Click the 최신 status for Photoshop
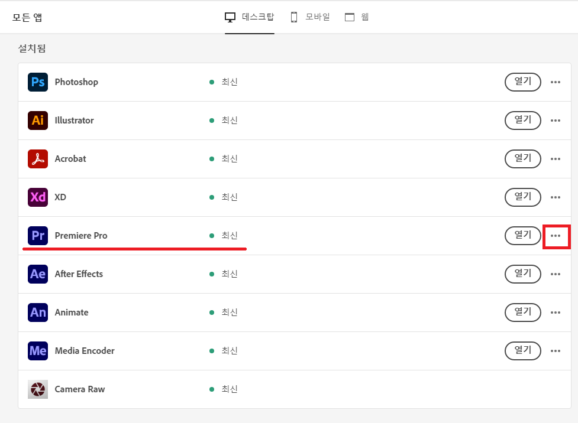 pyautogui.click(x=230, y=82)
